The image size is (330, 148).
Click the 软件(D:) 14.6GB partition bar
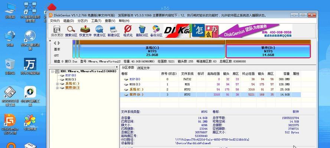(x=268, y=49)
